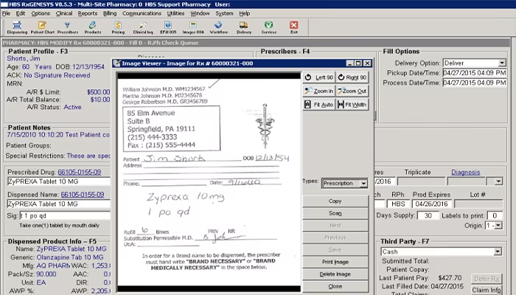Click the Scan button in Image Viewer
The image size is (516, 295).
point(335,213)
